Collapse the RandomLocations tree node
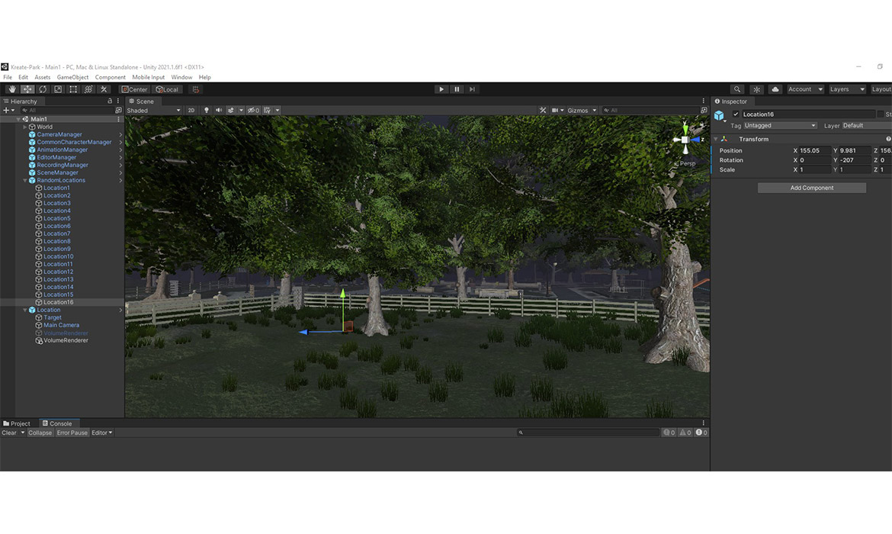 pos(25,180)
